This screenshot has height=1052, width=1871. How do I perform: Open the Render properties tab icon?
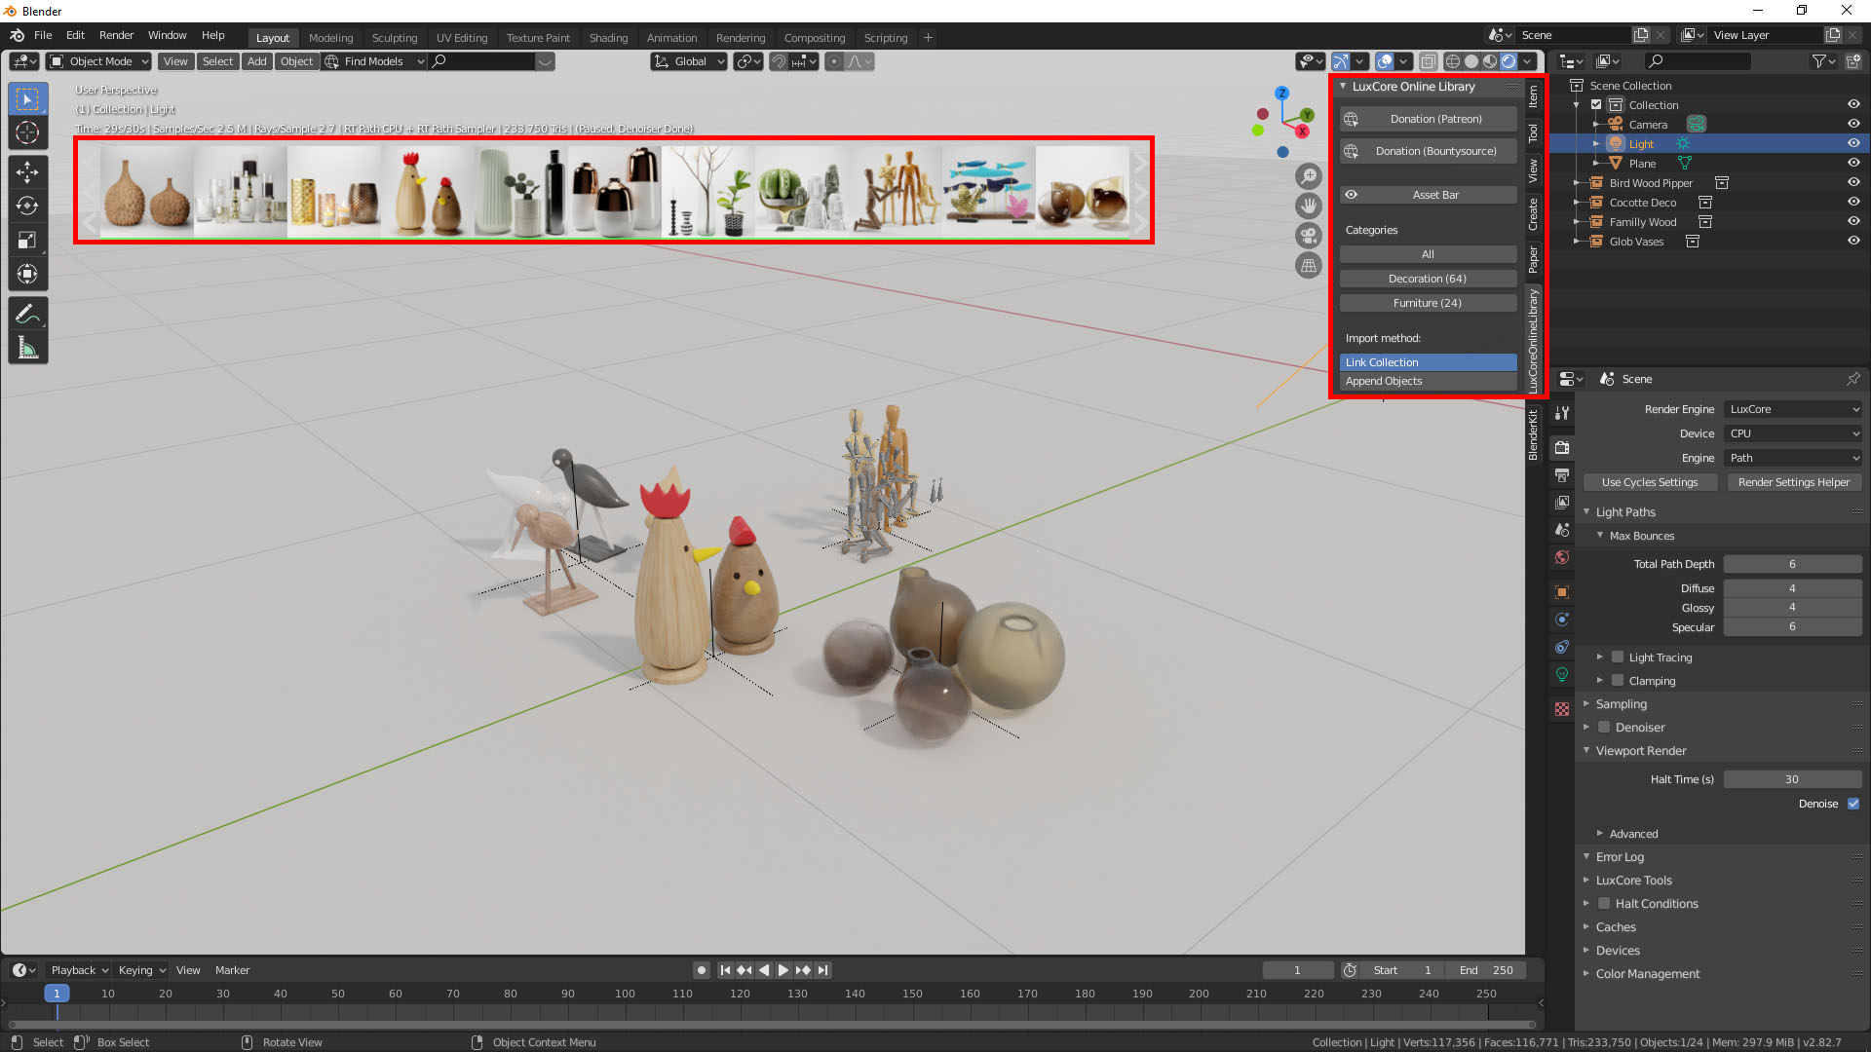(1562, 447)
